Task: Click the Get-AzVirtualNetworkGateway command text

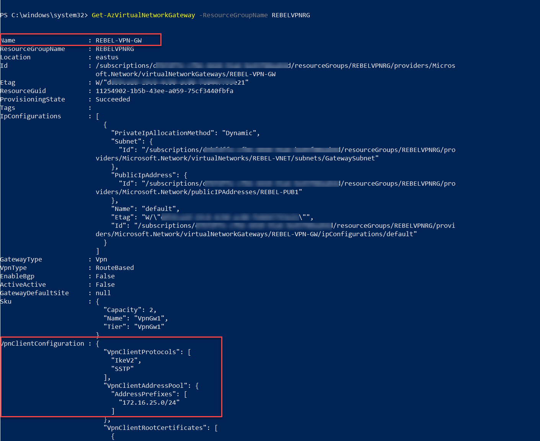Action: coord(143,15)
